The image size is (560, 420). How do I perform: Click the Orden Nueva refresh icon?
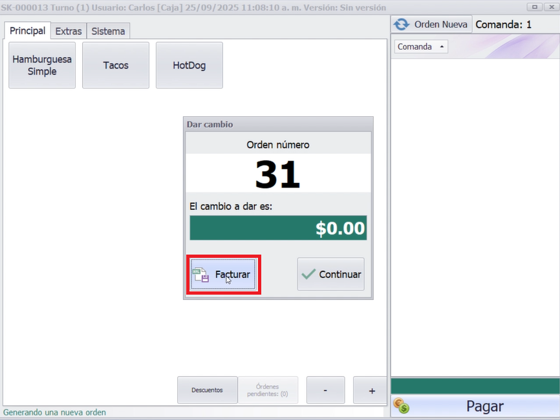point(402,25)
